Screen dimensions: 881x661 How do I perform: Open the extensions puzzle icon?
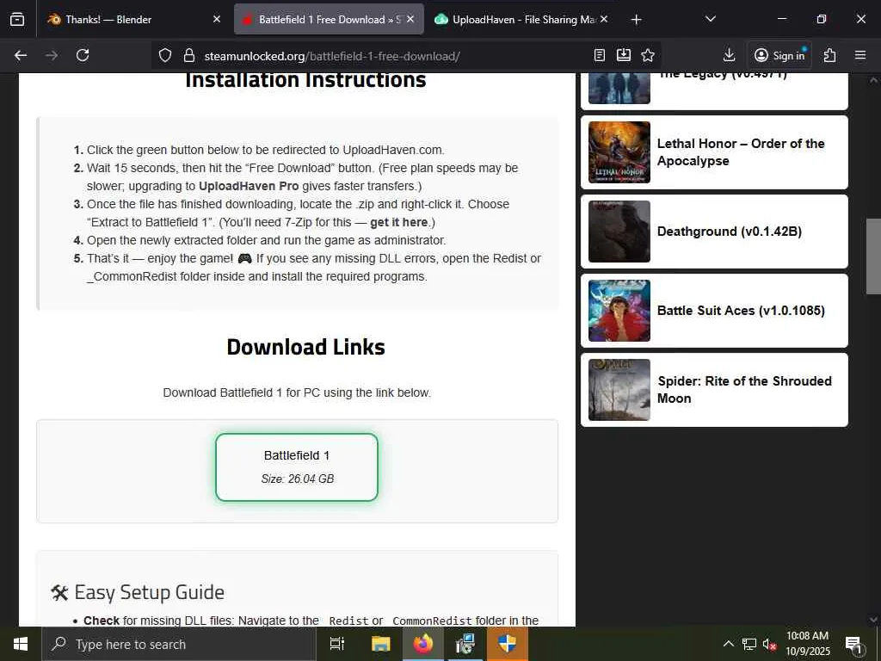coord(830,55)
